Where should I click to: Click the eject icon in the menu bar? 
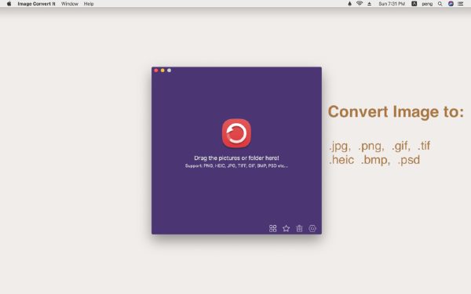point(370,4)
